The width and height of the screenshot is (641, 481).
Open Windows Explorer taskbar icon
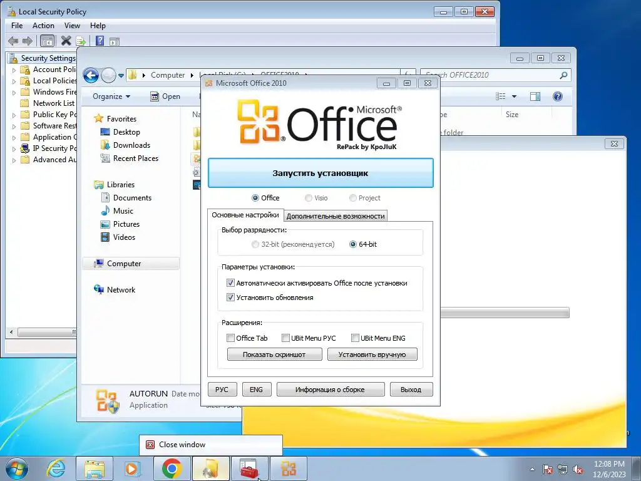pos(95,468)
